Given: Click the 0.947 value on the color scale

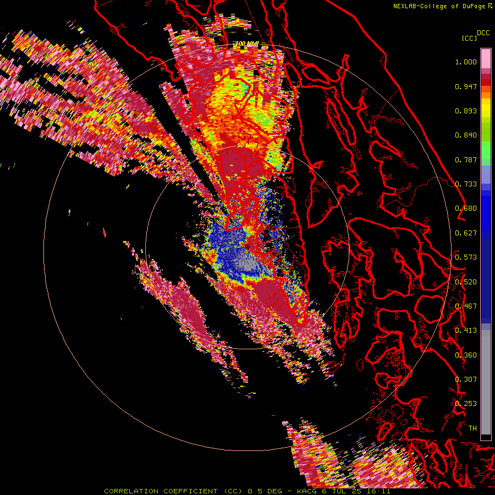Looking at the screenshot, I should [x=466, y=86].
